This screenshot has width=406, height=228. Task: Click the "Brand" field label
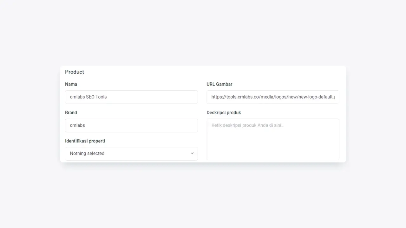tap(71, 113)
